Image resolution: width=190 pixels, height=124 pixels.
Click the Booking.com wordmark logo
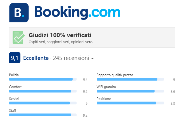tap(77, 12)
